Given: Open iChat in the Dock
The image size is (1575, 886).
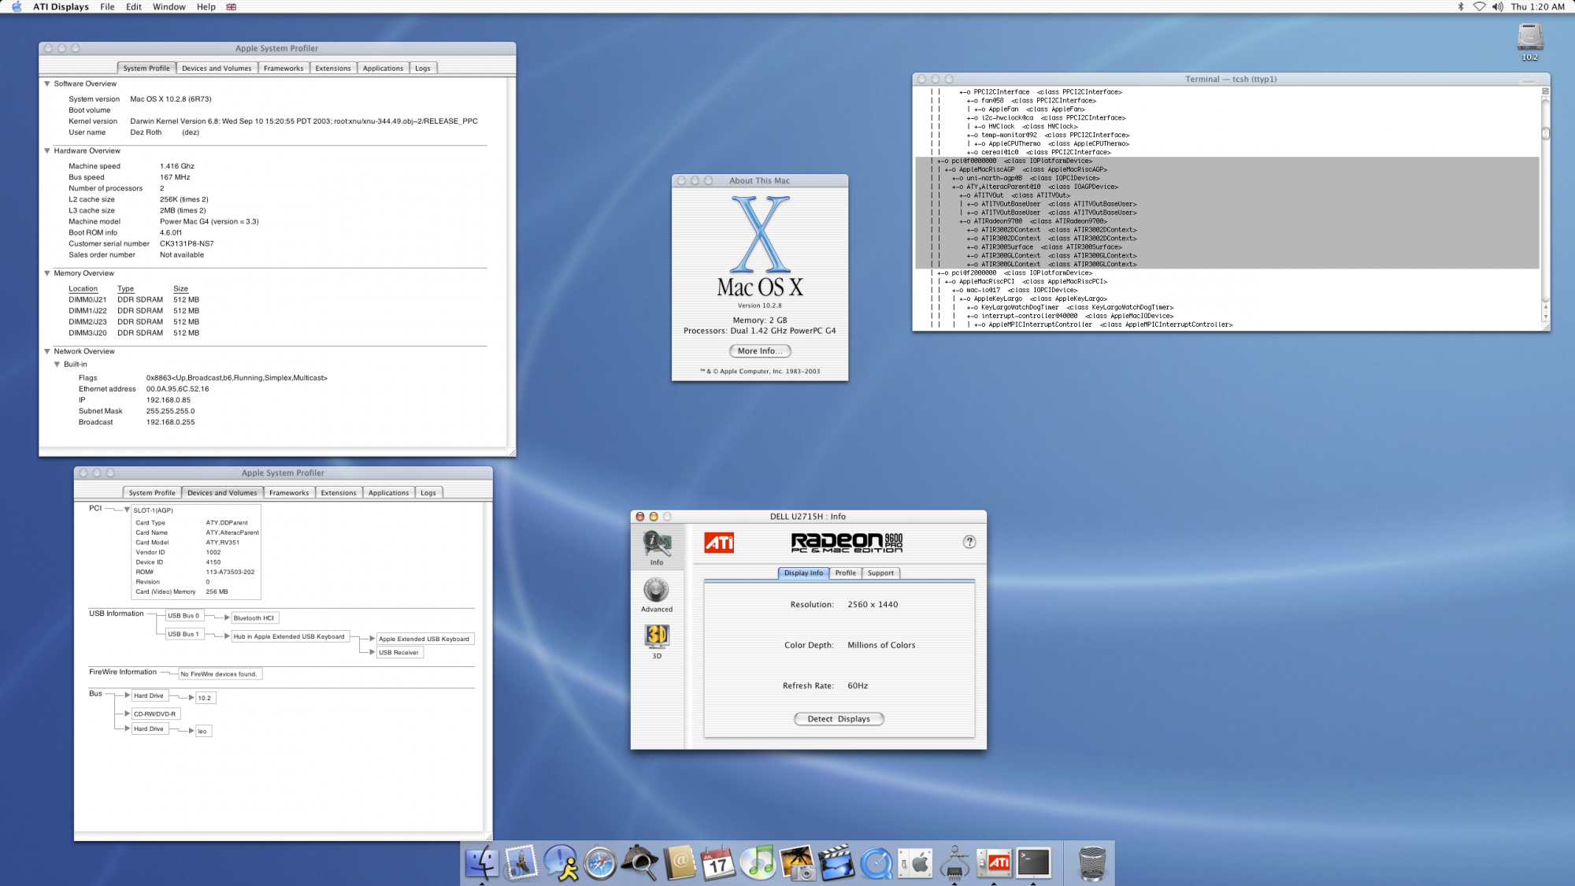Looking at the screenshot, I should [561, 863].
